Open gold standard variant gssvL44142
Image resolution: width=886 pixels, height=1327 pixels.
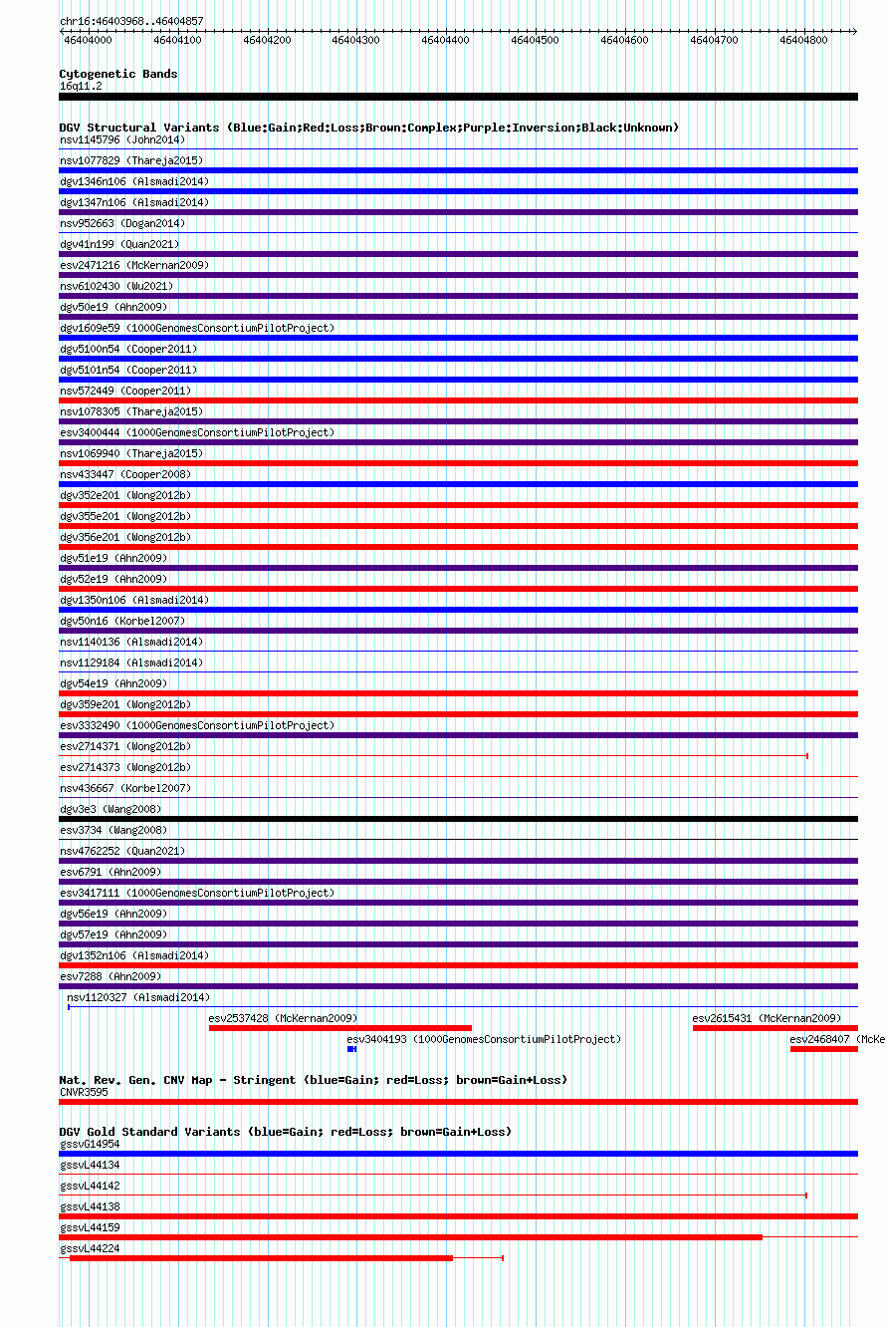pos(90,1186)
